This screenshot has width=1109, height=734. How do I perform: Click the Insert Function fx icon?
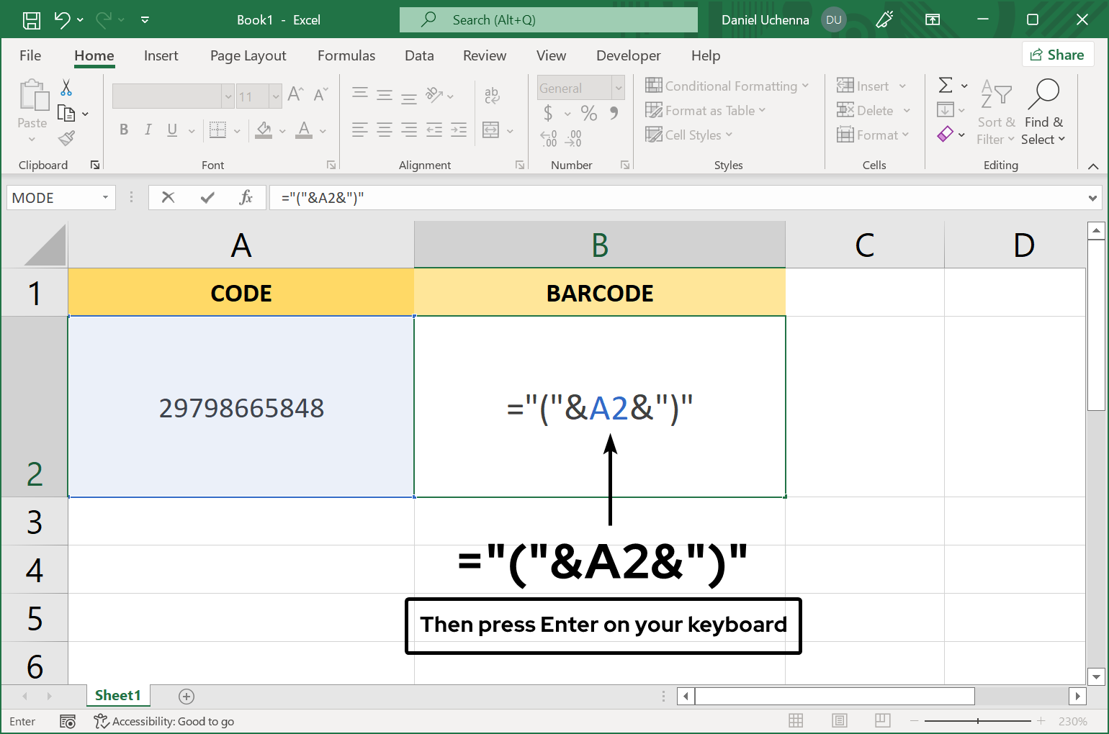[x=246, y=197]
